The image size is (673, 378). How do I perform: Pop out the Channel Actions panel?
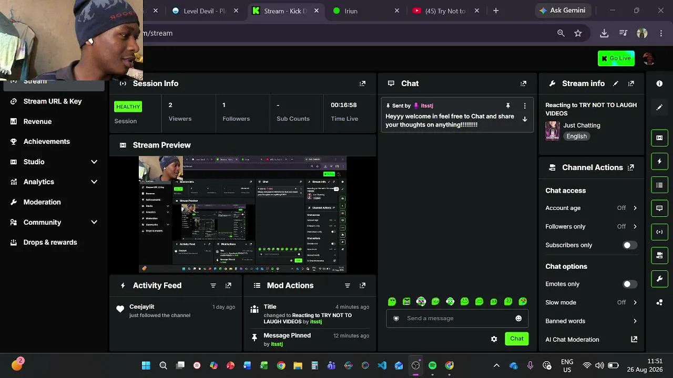[631, 167]
